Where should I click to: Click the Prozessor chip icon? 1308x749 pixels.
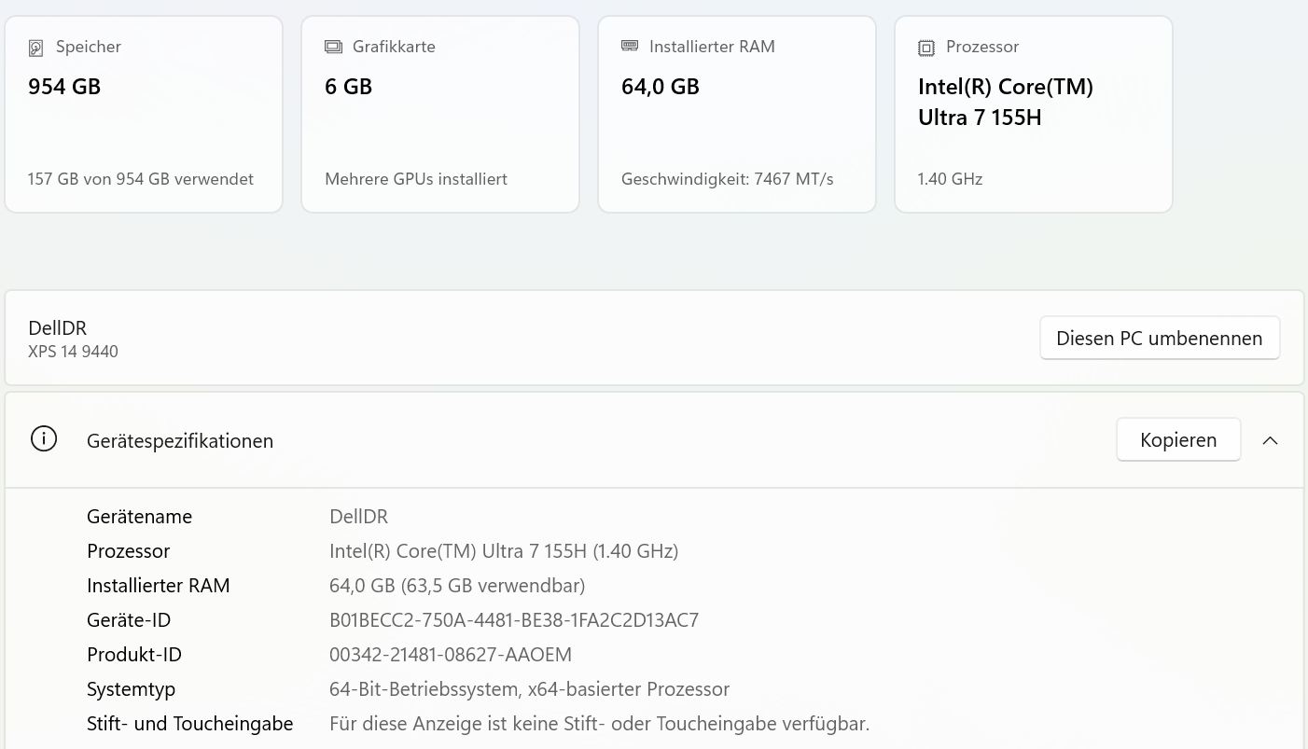pyautogui.click(x=926, y=48)
